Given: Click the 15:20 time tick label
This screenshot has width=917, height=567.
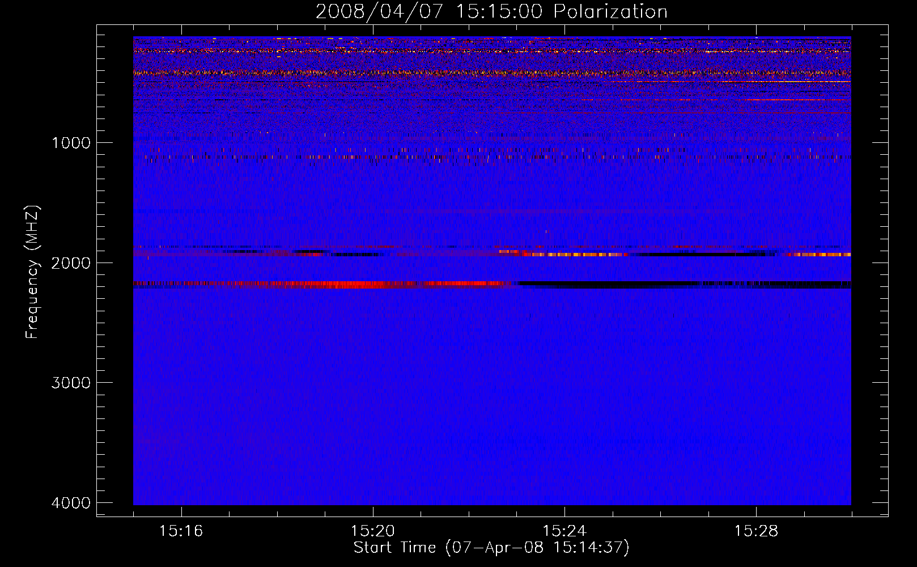Looking at the screenshot, I should pyautogui.click(x=373, y=531).
